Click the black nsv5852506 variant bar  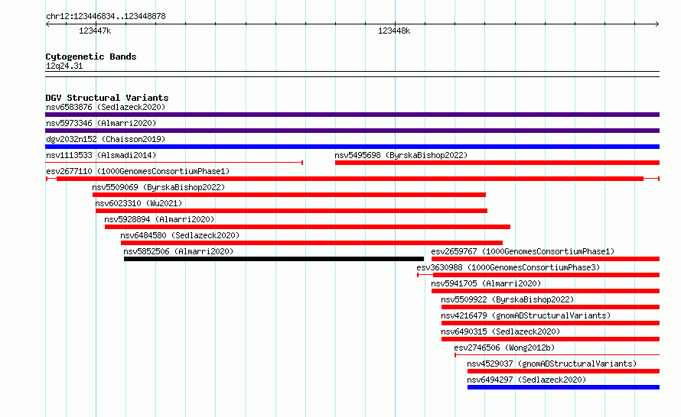[x=274, y=259]
